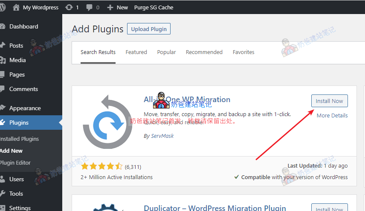365x211 pixels.
Task: Click the Pages icon in sidebar
Action: click(2, 74)
